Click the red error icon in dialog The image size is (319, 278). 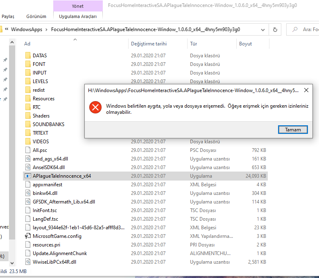(95, 107)
